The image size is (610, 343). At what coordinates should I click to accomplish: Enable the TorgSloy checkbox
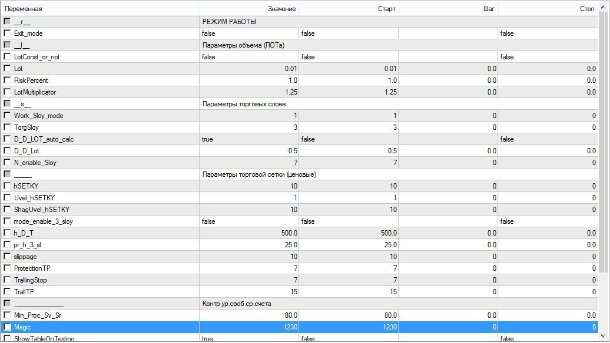click(x=7, y=127)
